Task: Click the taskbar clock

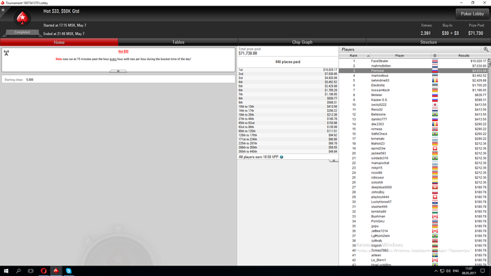Action: pos(469,270)
